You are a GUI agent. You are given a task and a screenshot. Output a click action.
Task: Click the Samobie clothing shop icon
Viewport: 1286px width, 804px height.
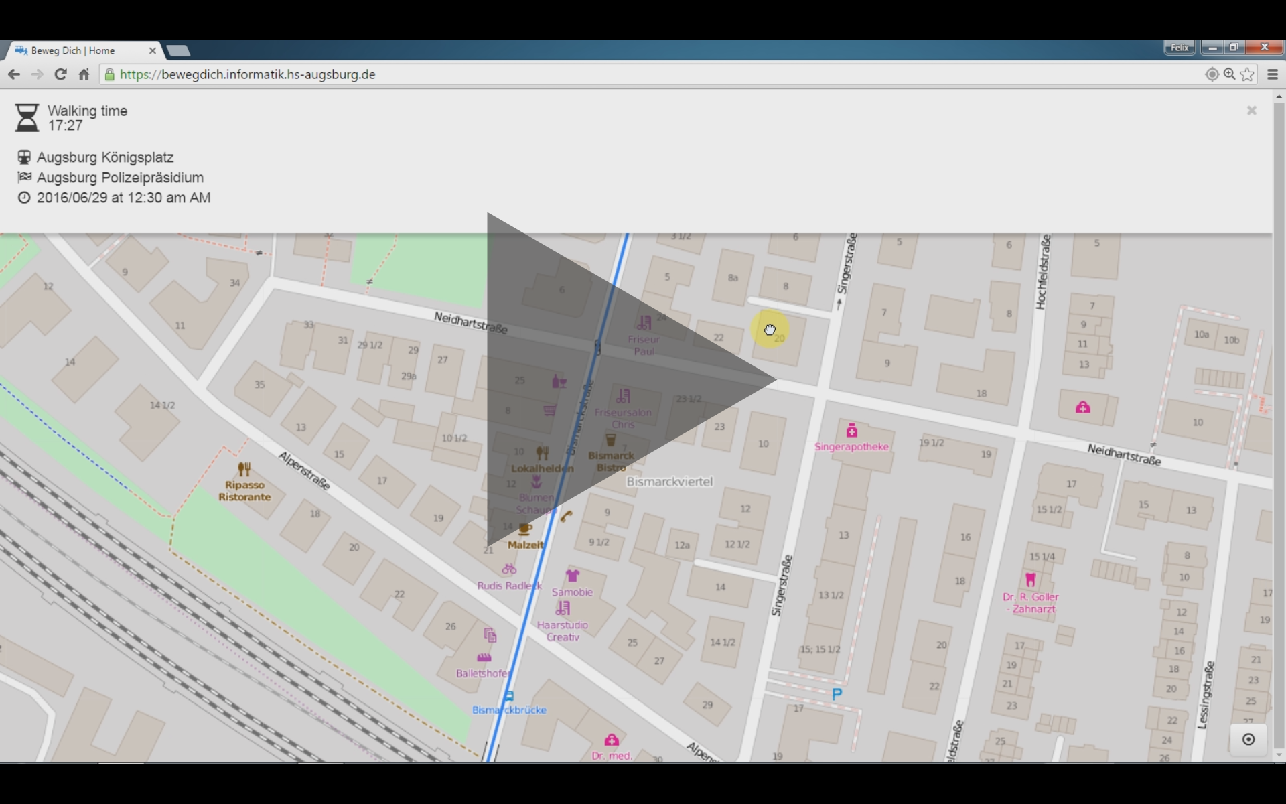[x=572, y=576]
